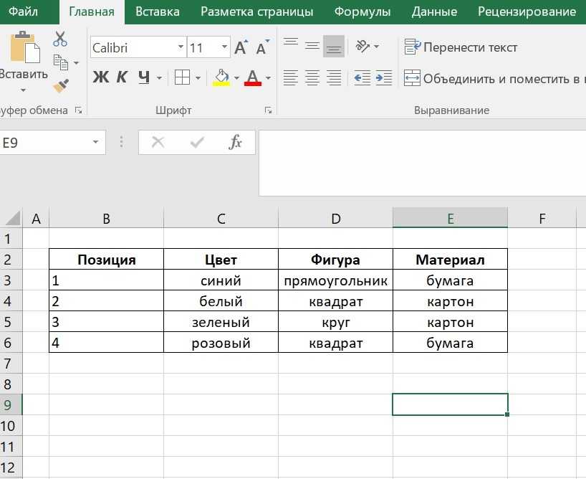Screen dimensions: 586x479
Task: Toggle underline Ч formatting
Action: [x=144, y=77]
